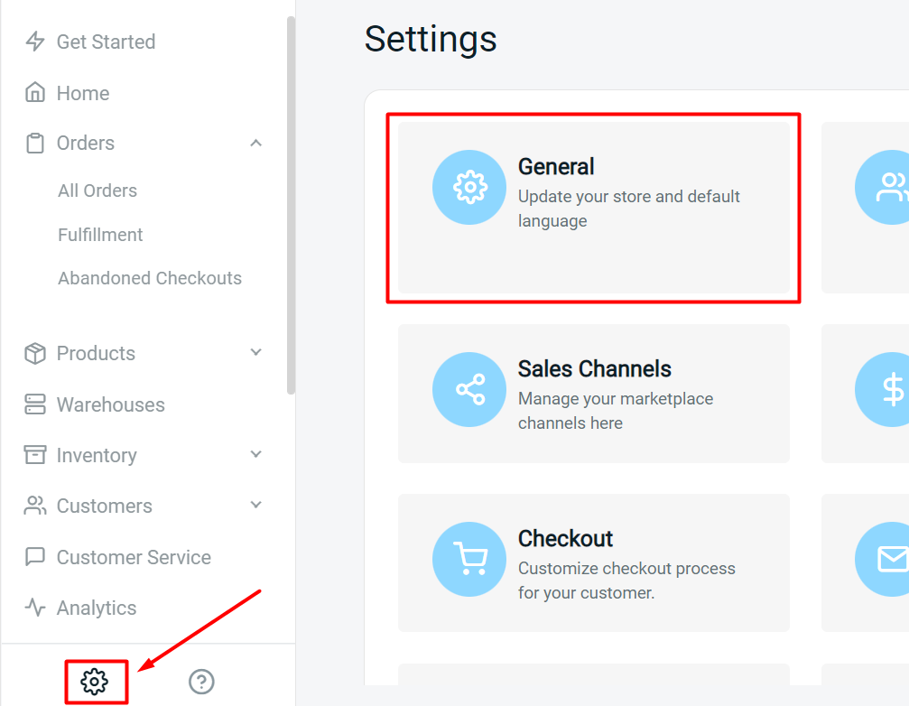The image size is (909, 706).
Task: Open the Sales Channels settings card
Action: tap(594, 394)
